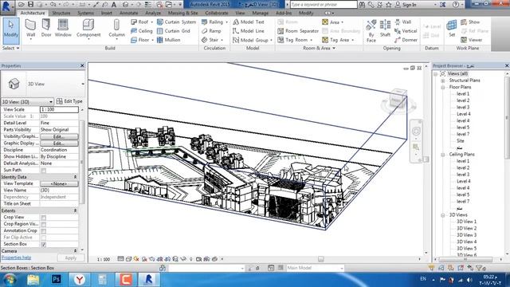Click the Windows Start button

click(x=10, y=279)
